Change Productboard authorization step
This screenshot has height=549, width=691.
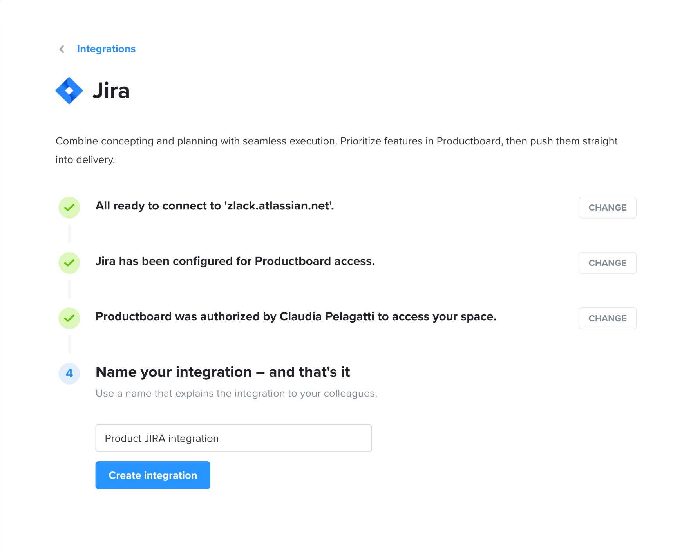608,318
